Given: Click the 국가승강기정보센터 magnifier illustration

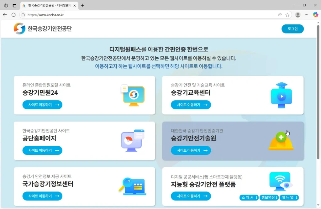Looking at the screenshot, I should coord(133,186).
